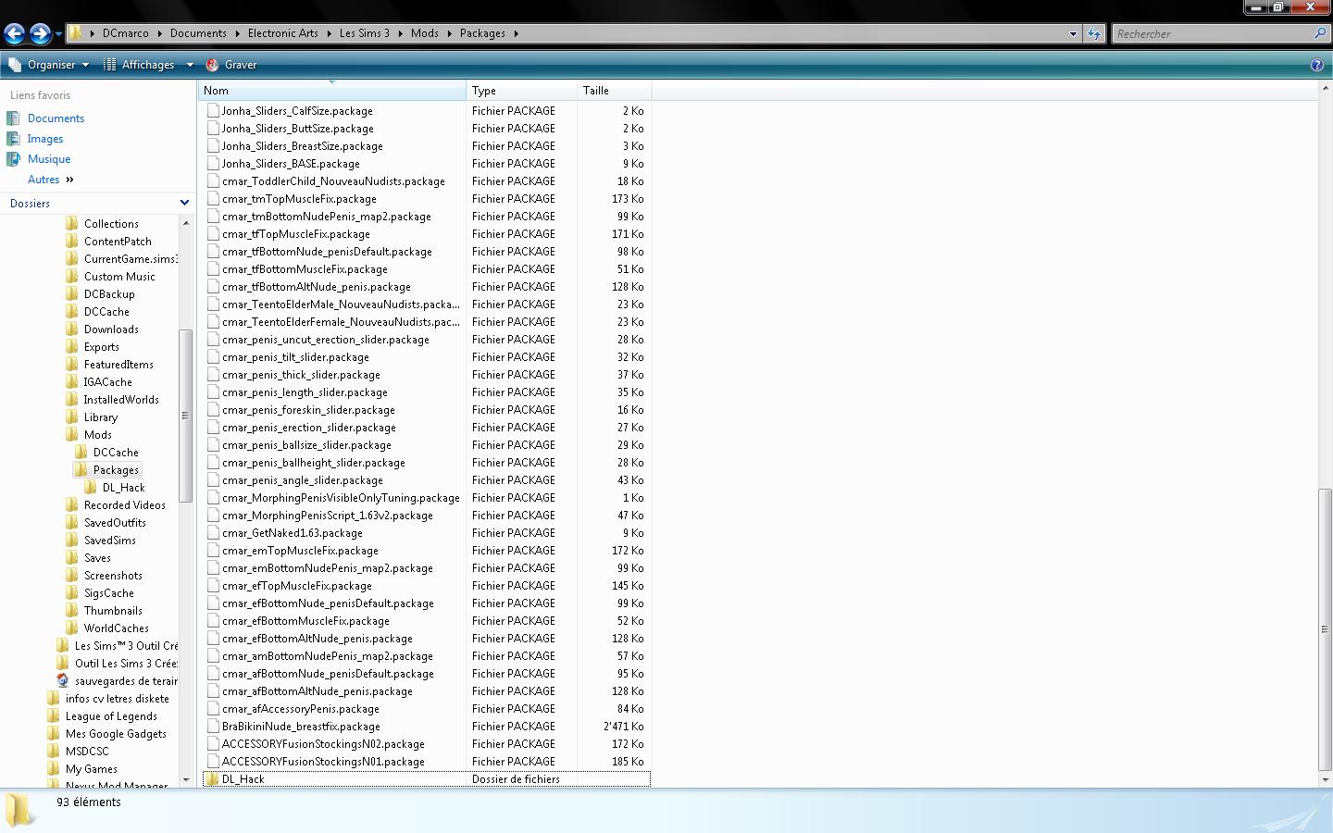Screen dimensions: 1333x833
Task: Click the Graver burn button
Action: pyautogui.click(x=231, y=65)
